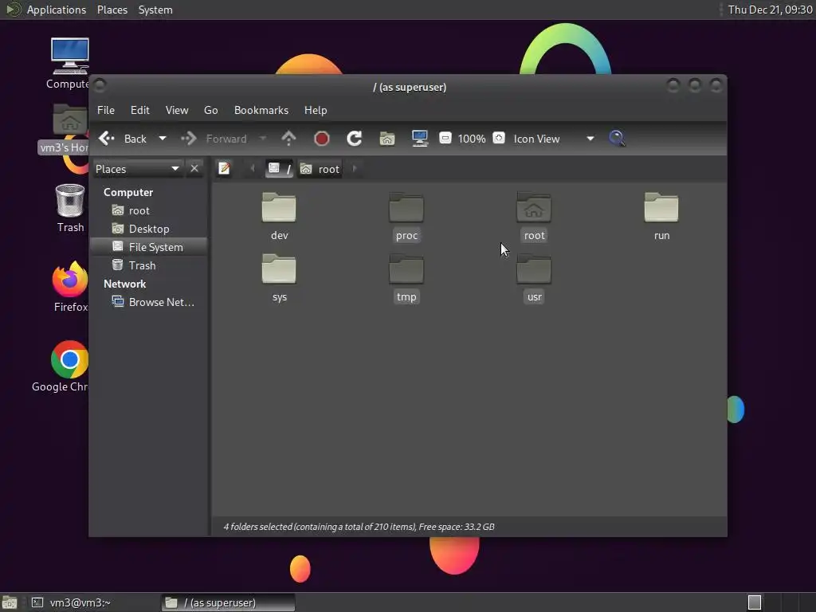
Task: Open the Places menu in top panel
Action: tap(112, 10)
